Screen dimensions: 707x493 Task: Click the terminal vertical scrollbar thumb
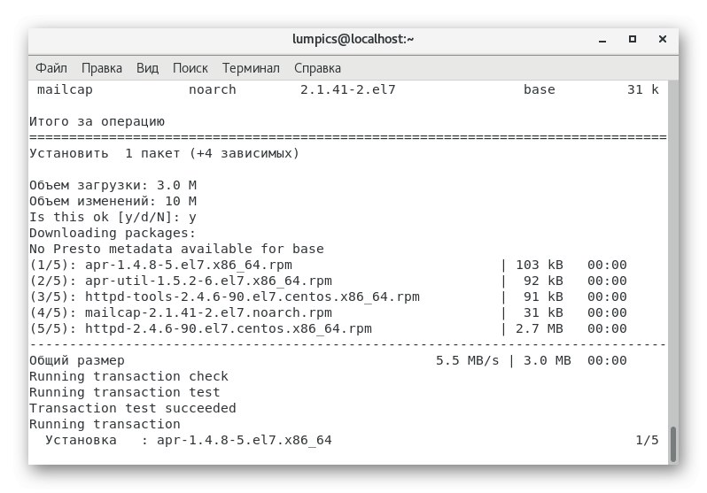click(672, 443)
